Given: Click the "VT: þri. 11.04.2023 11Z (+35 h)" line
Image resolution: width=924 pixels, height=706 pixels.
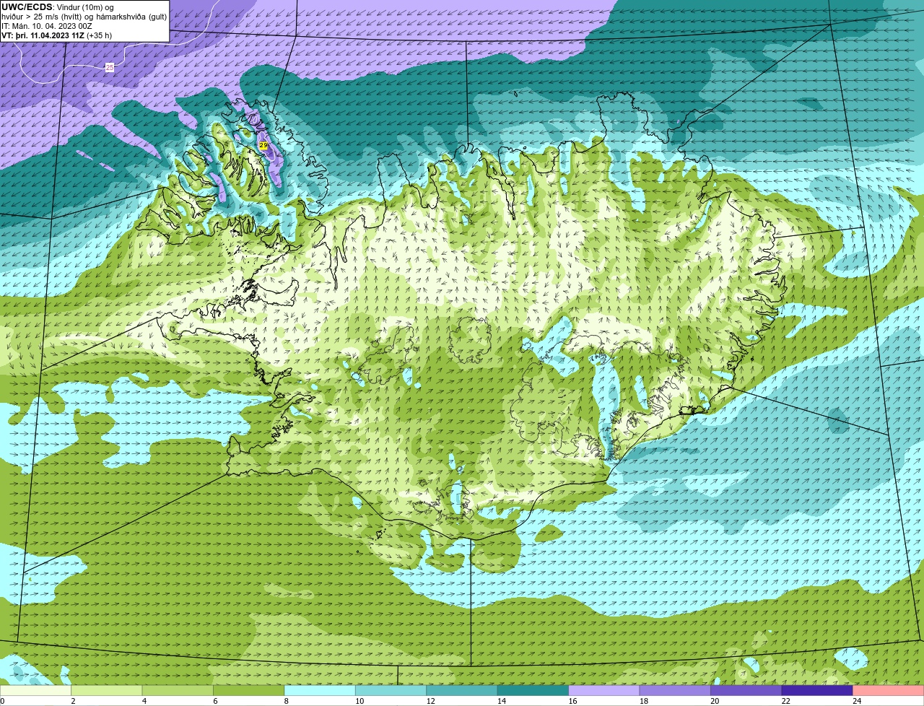Looking at the screenshot, I should [x=56, y=35].
